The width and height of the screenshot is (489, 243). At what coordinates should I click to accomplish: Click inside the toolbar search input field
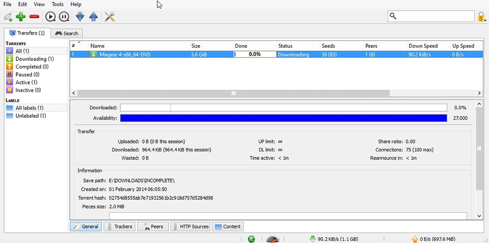(431, 16)
